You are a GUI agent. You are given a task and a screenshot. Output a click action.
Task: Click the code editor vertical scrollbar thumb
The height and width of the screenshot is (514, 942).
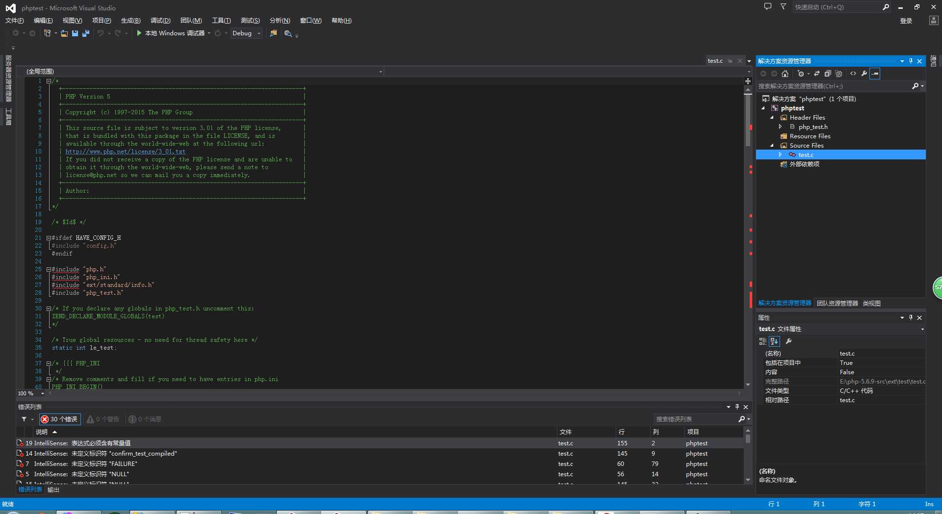coord(748,120)
